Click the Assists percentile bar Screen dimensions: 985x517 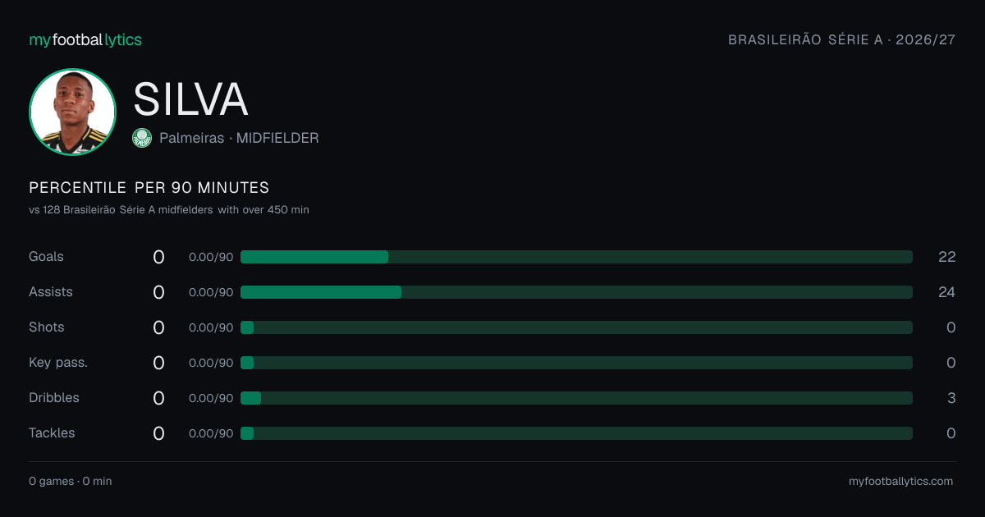point(576,292)
